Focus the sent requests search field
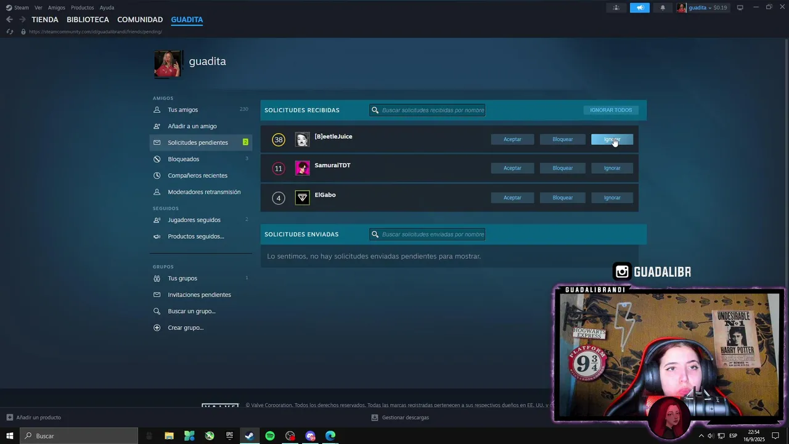 click(x=427, y=234)
